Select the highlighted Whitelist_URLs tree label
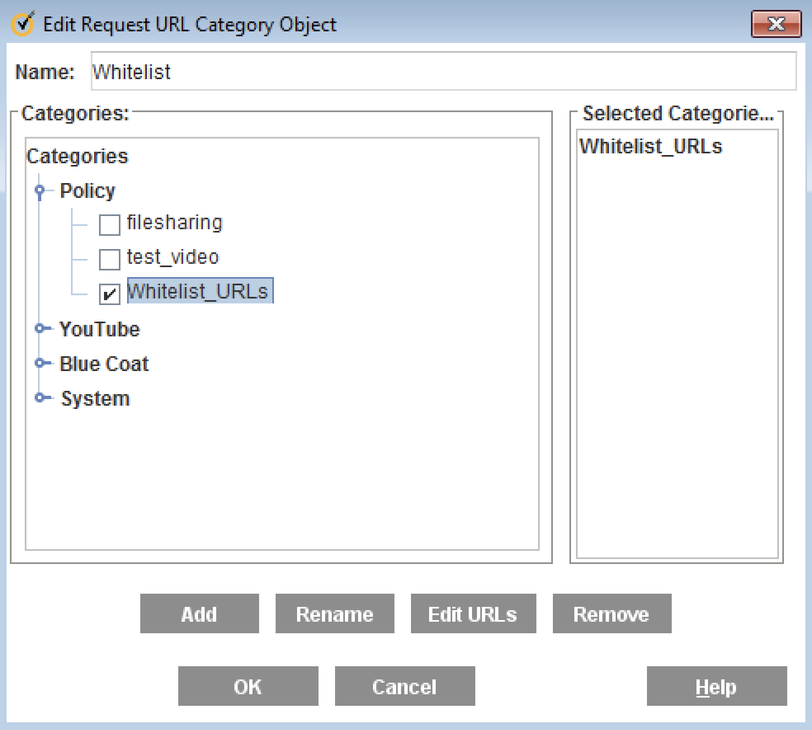The image size is (812, 730). click(199, 291)
